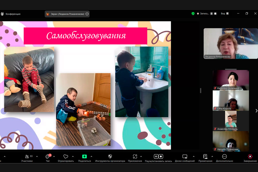Click the photo of boy putting on socks
The image size is (258, 172).
[29, 79]
